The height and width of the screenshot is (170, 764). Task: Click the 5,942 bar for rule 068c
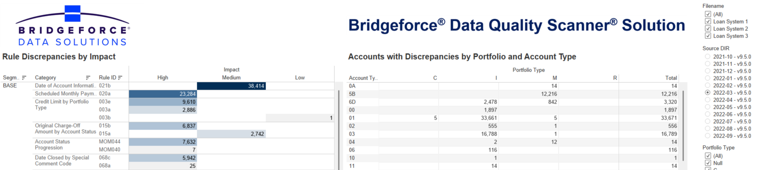pos(163,158)
